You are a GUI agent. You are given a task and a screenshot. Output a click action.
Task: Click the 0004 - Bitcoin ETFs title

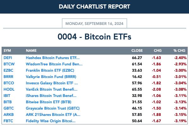tap(94, 37)
